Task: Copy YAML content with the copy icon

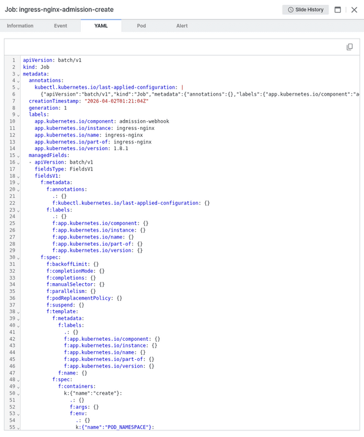Action: pos(349,47)
